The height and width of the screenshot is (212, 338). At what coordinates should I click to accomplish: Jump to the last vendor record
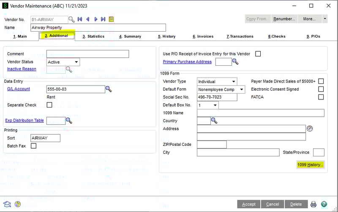click(103, 19)
